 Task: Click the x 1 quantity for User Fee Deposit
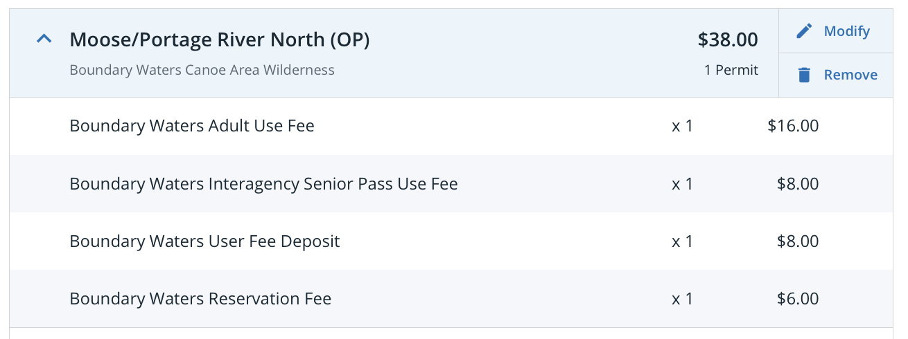683,241
